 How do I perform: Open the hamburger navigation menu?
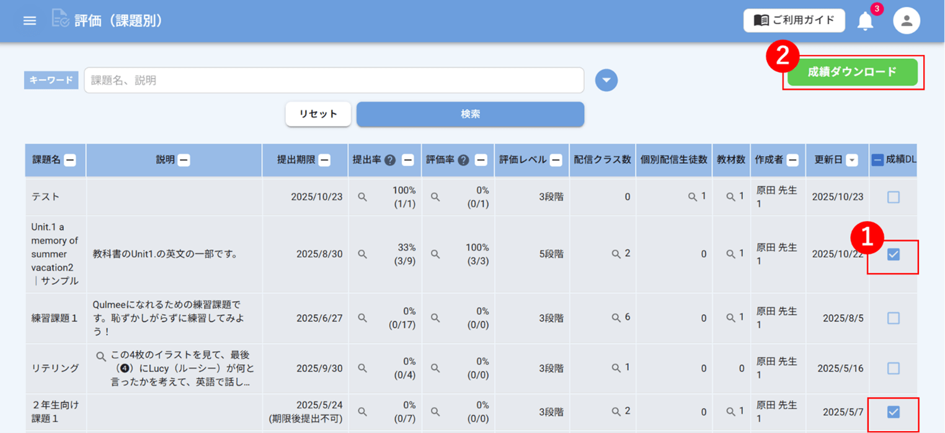pos(29,20)
